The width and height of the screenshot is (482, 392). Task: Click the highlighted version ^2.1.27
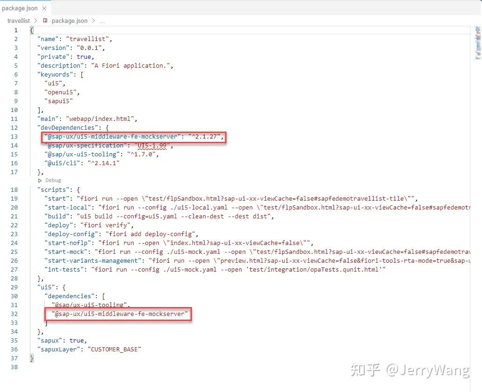(205, 136)
